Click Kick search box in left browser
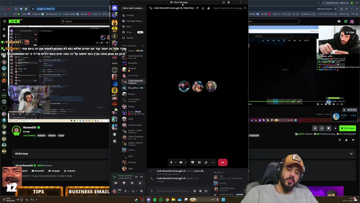 pos(85,21)
